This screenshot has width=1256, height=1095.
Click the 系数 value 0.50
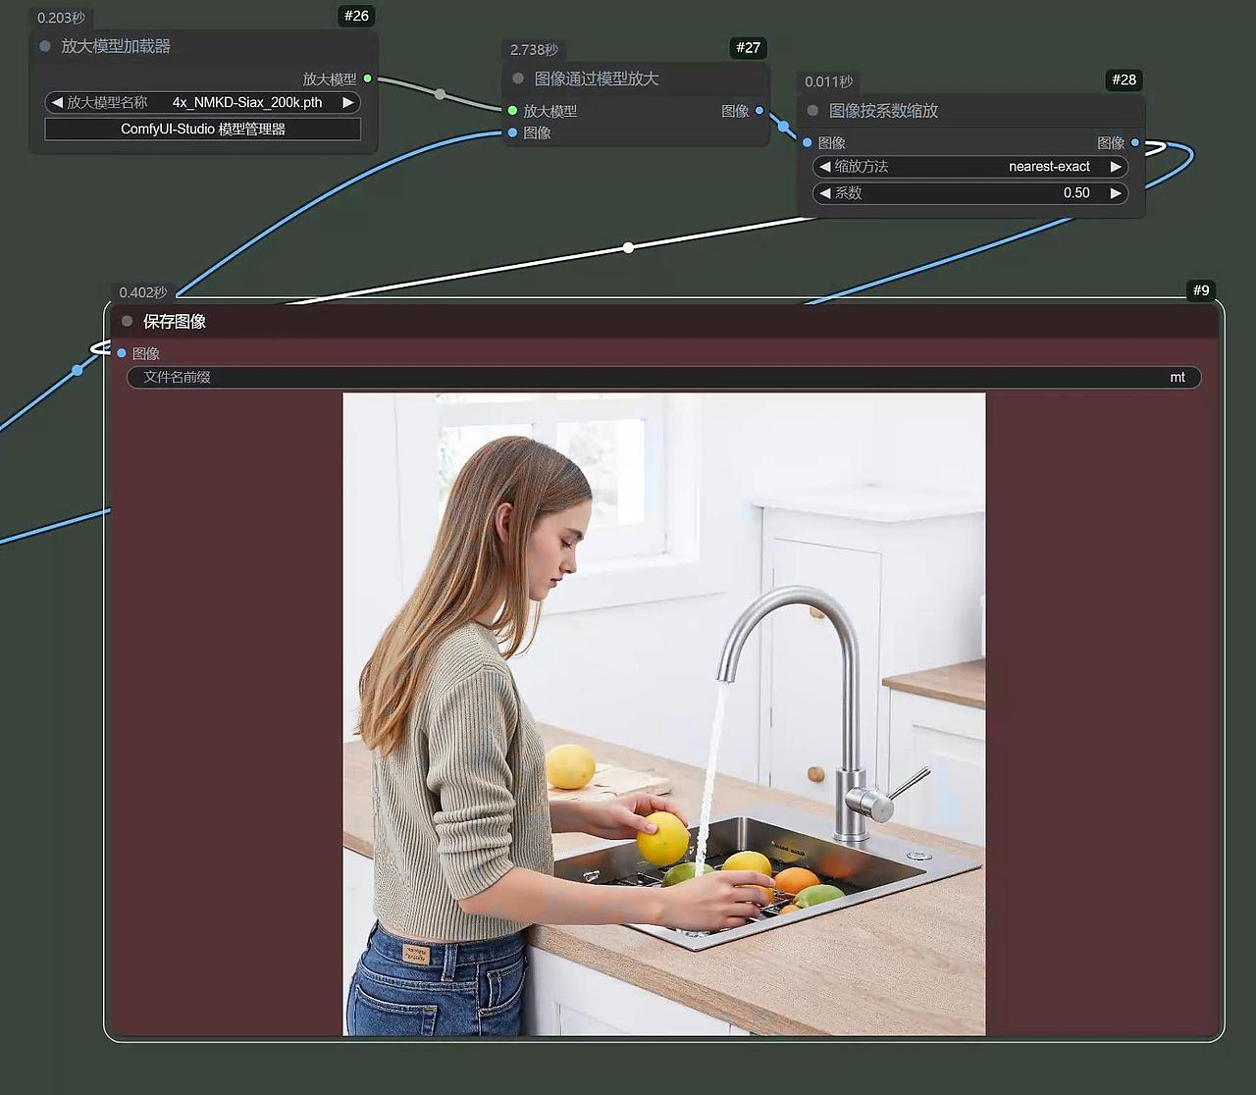coord(1076,193)
